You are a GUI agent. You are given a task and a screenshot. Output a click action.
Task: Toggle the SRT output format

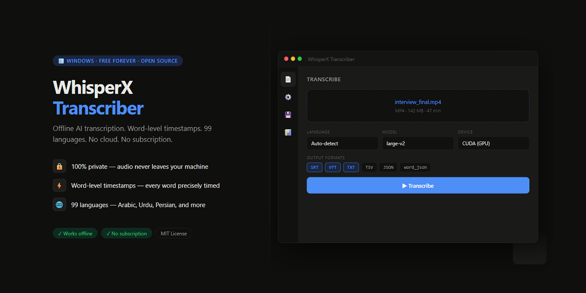click(x=315, y=167)
